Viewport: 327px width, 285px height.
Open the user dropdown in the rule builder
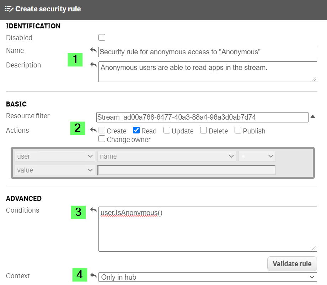(54, 156)
